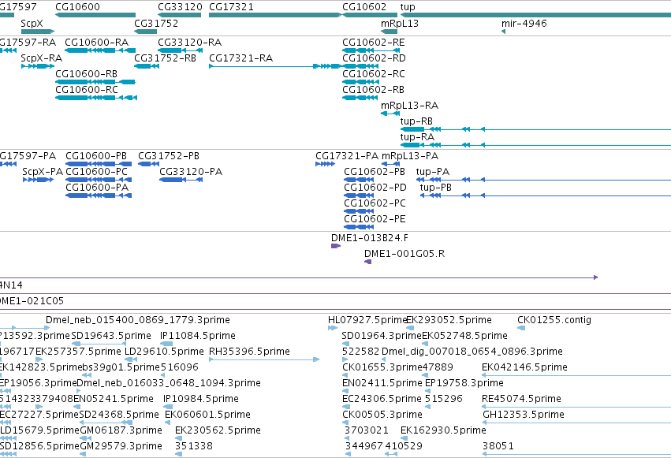Select the CG33120 gene label
This screenshot has width=671, height=458.
[180, 7]
